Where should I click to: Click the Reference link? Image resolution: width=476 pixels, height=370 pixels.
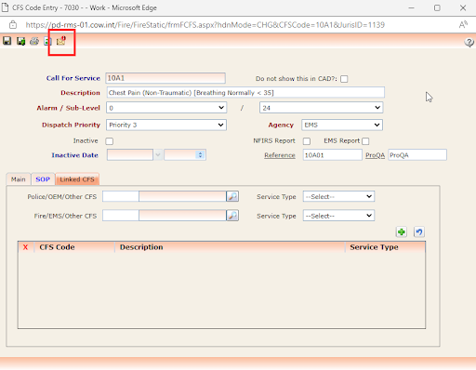point(280,155)
